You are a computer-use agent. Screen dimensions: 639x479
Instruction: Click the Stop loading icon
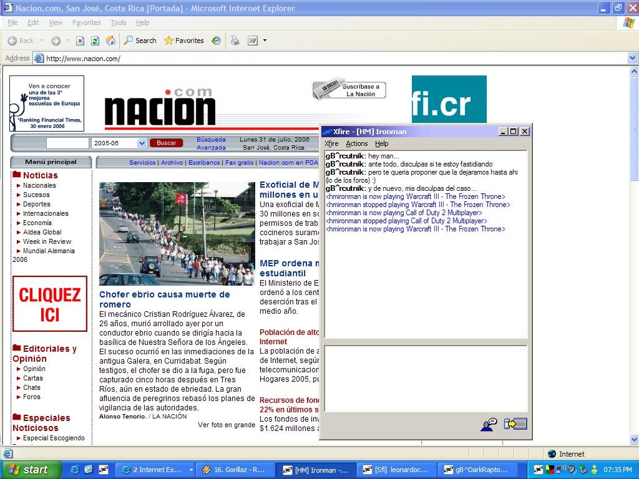click(x=80, y=41)
